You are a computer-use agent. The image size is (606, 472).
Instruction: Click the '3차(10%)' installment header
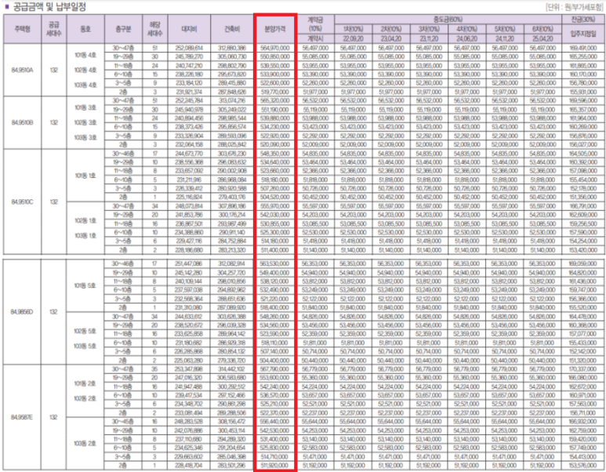coord(429,29)
